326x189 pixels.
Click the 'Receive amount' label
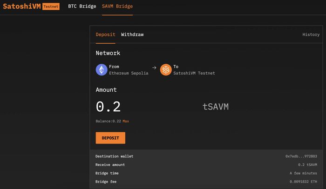tap(110, 165)
